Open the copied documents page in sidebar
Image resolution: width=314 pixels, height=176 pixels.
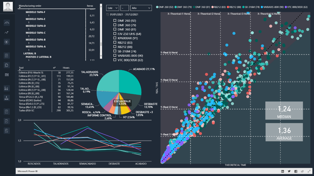click(7, 65)
